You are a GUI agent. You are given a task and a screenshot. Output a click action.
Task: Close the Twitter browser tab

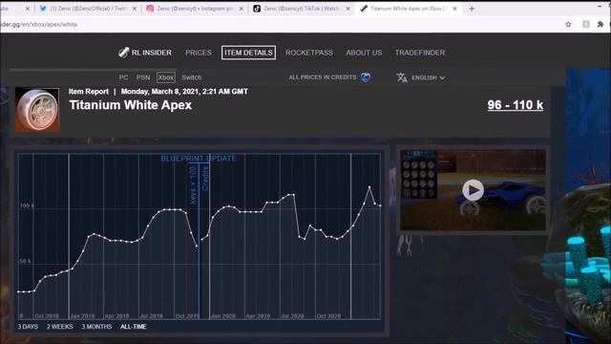point(135,9)
